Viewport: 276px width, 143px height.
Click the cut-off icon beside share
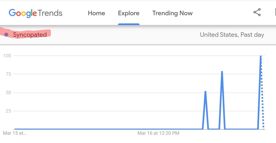tap(275, 12)
